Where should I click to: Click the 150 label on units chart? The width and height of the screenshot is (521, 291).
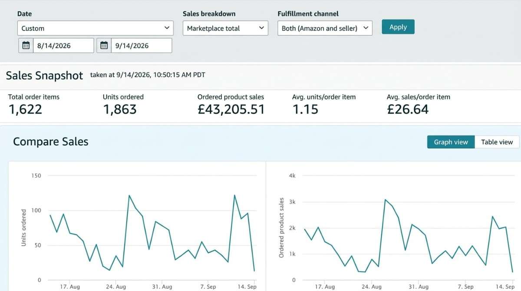point(36,175)
